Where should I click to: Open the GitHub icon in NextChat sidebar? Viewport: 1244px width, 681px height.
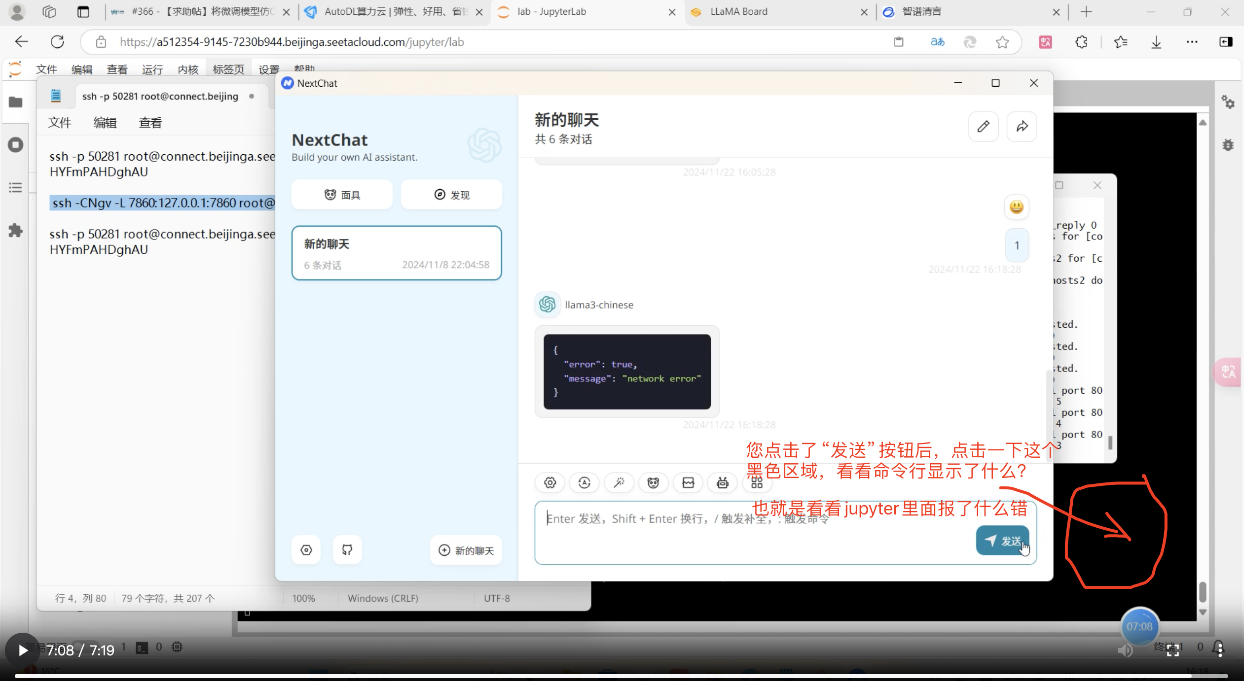click(347, 550)
